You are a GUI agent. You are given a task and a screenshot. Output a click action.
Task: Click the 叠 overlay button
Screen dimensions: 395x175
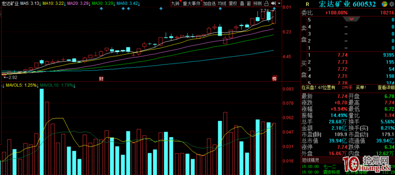point(242,4)
